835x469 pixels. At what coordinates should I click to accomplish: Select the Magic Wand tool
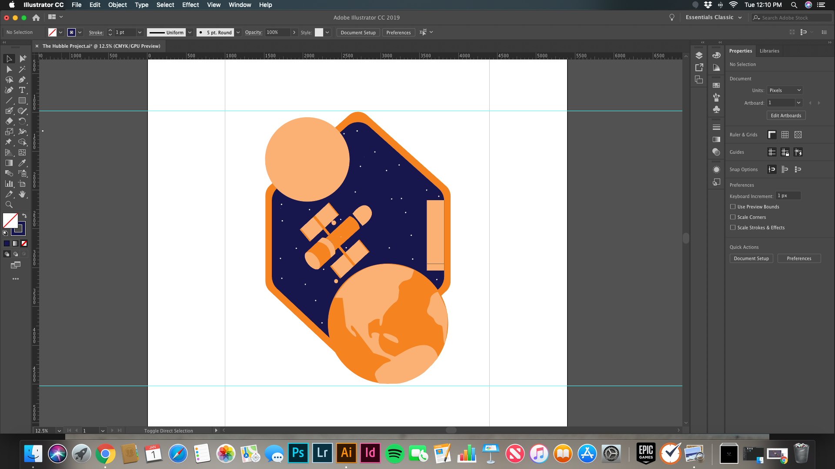(x=22, y=69)
